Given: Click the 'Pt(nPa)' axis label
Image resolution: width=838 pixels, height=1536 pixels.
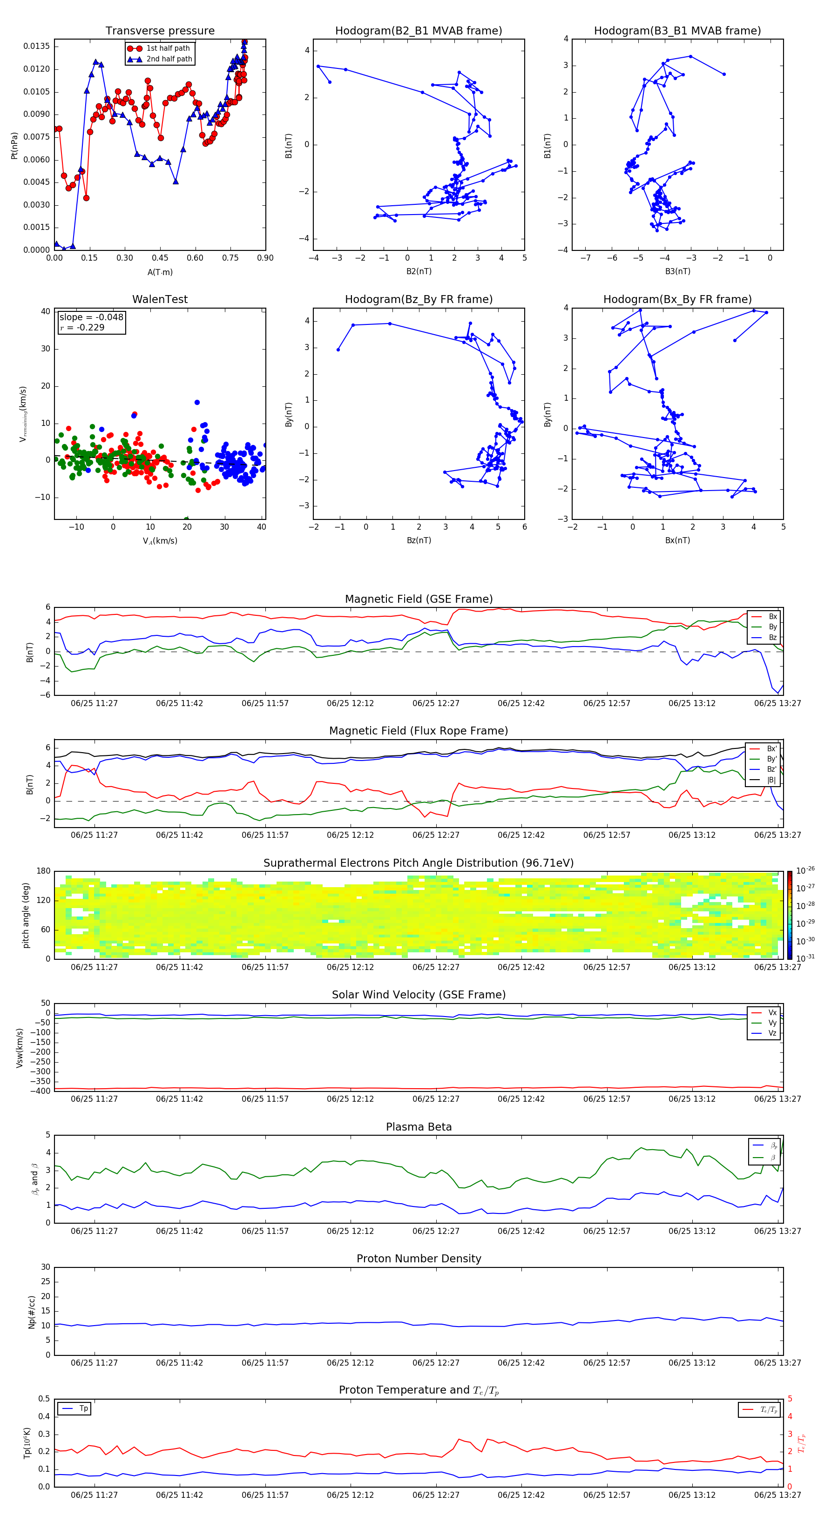Looking at the screenshot, I should 14,145.
